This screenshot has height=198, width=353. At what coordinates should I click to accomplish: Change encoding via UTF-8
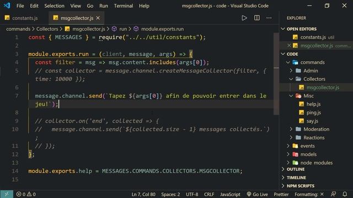pyautogui.click(x=192, y=194)
